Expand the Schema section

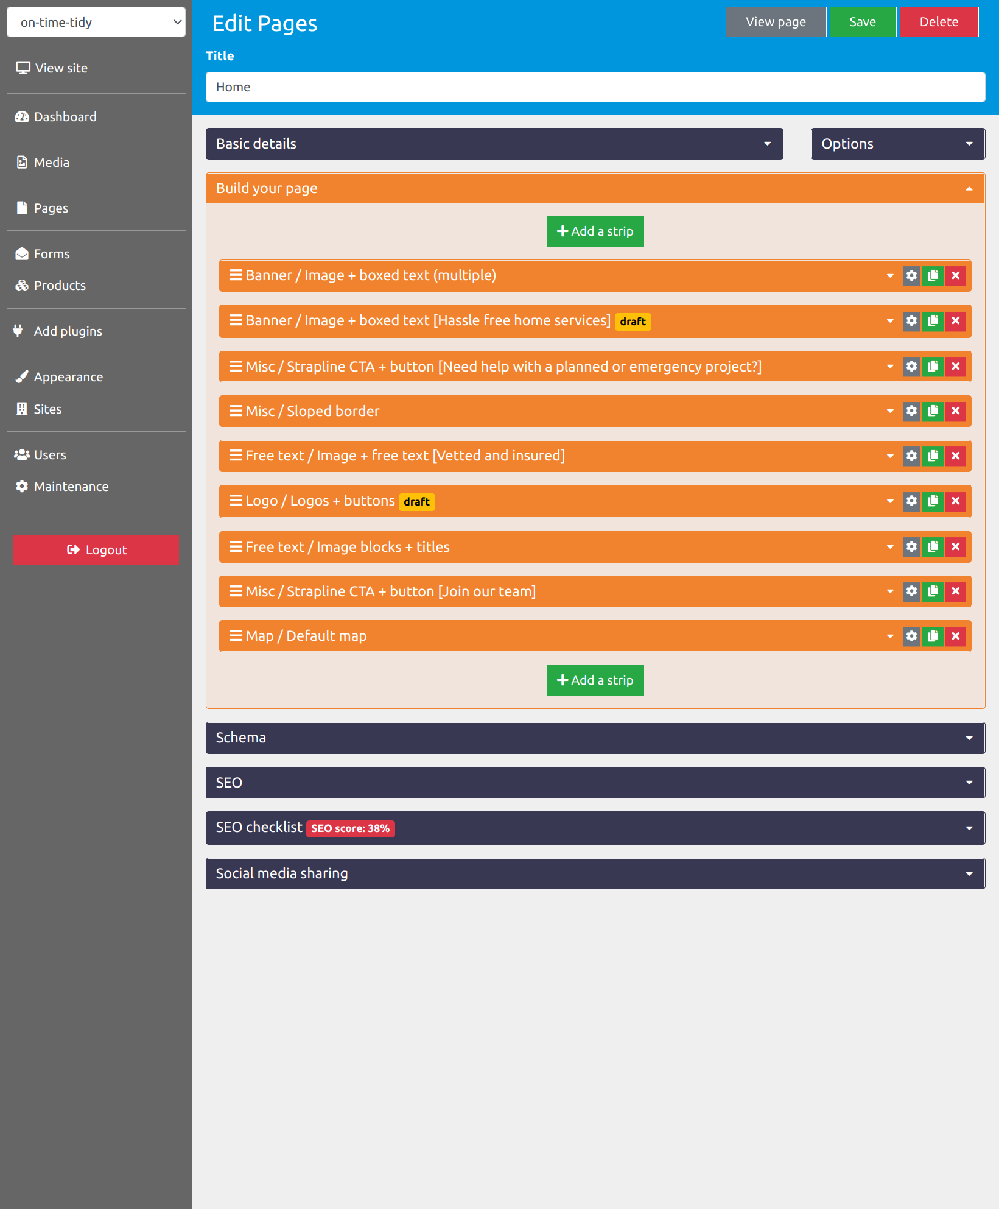click(595, 738)
